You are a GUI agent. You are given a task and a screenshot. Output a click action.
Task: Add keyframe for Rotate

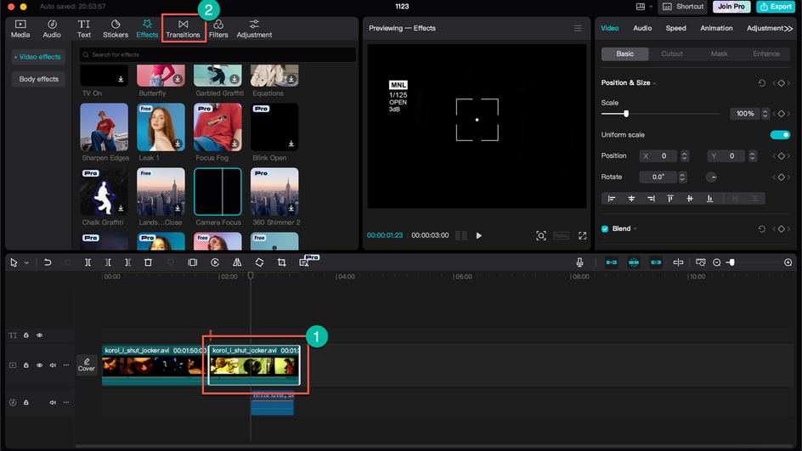(x=781, y=177)
